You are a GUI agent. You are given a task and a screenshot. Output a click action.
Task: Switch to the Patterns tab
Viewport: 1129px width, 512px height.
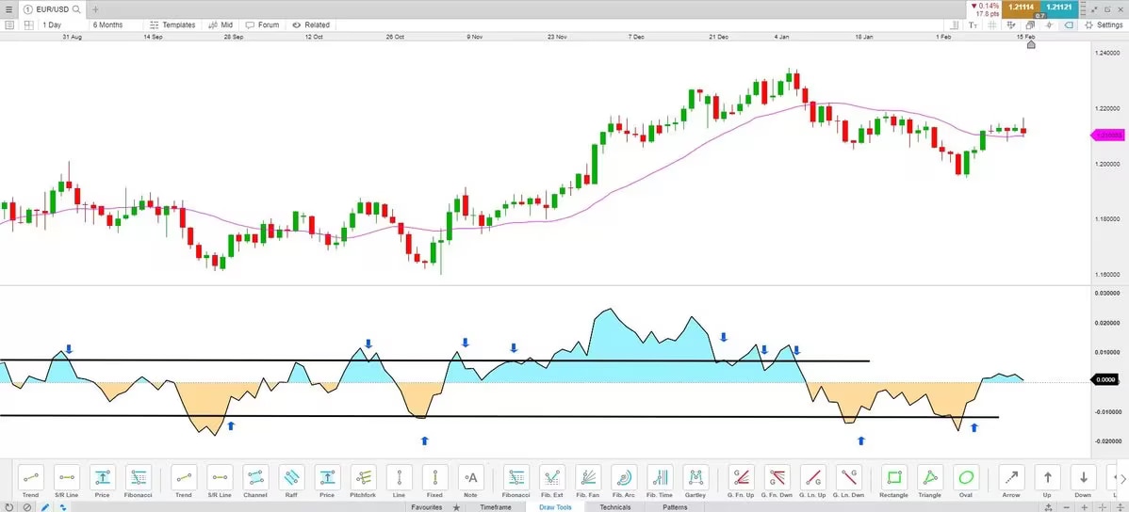coord(675,507)
